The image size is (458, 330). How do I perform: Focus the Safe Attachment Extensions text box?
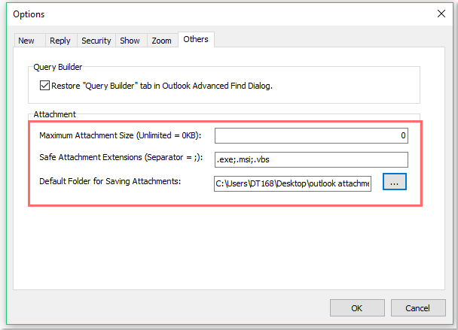click(x=310, y=159)
